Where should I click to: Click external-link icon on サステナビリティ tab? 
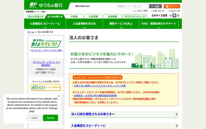(144, 16)
